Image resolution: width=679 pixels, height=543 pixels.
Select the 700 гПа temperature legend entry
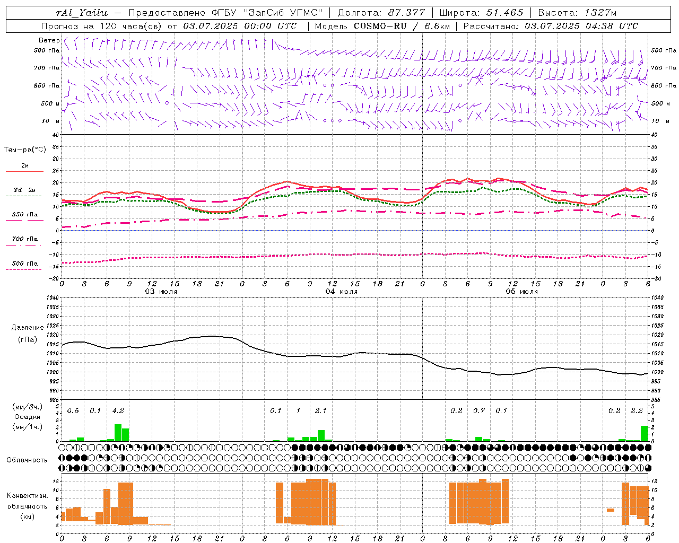tap(25, 239)
